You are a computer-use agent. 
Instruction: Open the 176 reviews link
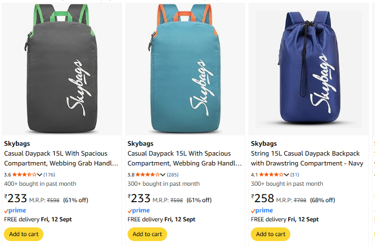(x=49, y=175)
